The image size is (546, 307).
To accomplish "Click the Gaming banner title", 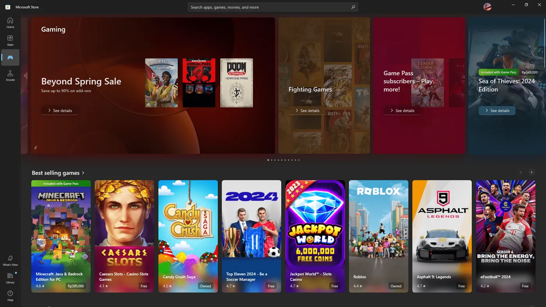I will [53, 29].
